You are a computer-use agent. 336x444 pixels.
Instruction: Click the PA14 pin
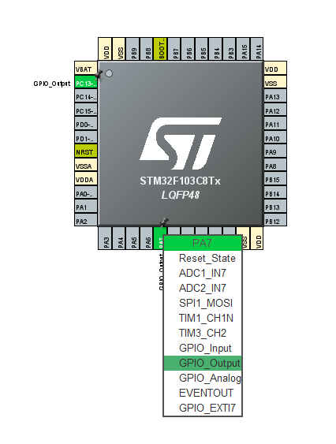(257, 49)
